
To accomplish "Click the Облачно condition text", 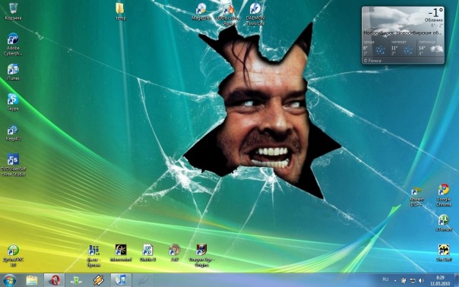I will click(x=434, y=20).
